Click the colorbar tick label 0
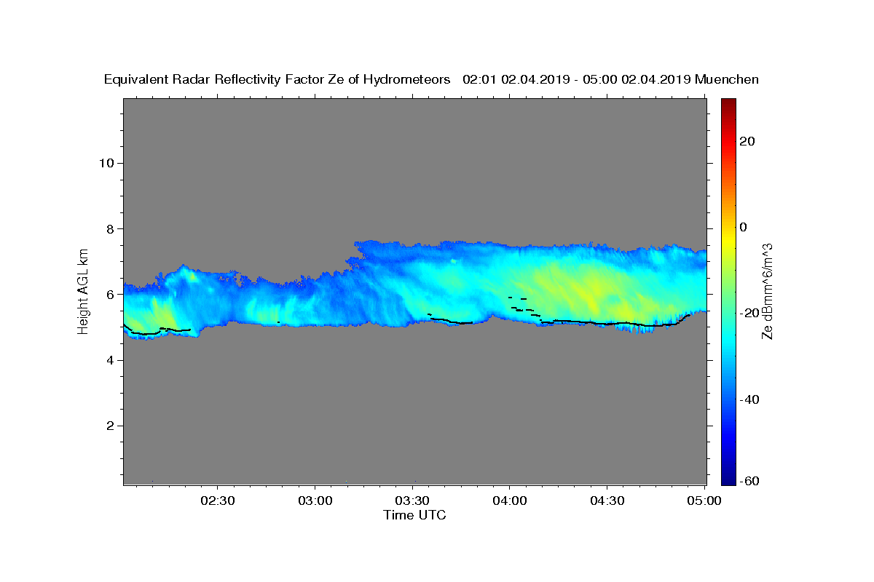 click(744, 227)
